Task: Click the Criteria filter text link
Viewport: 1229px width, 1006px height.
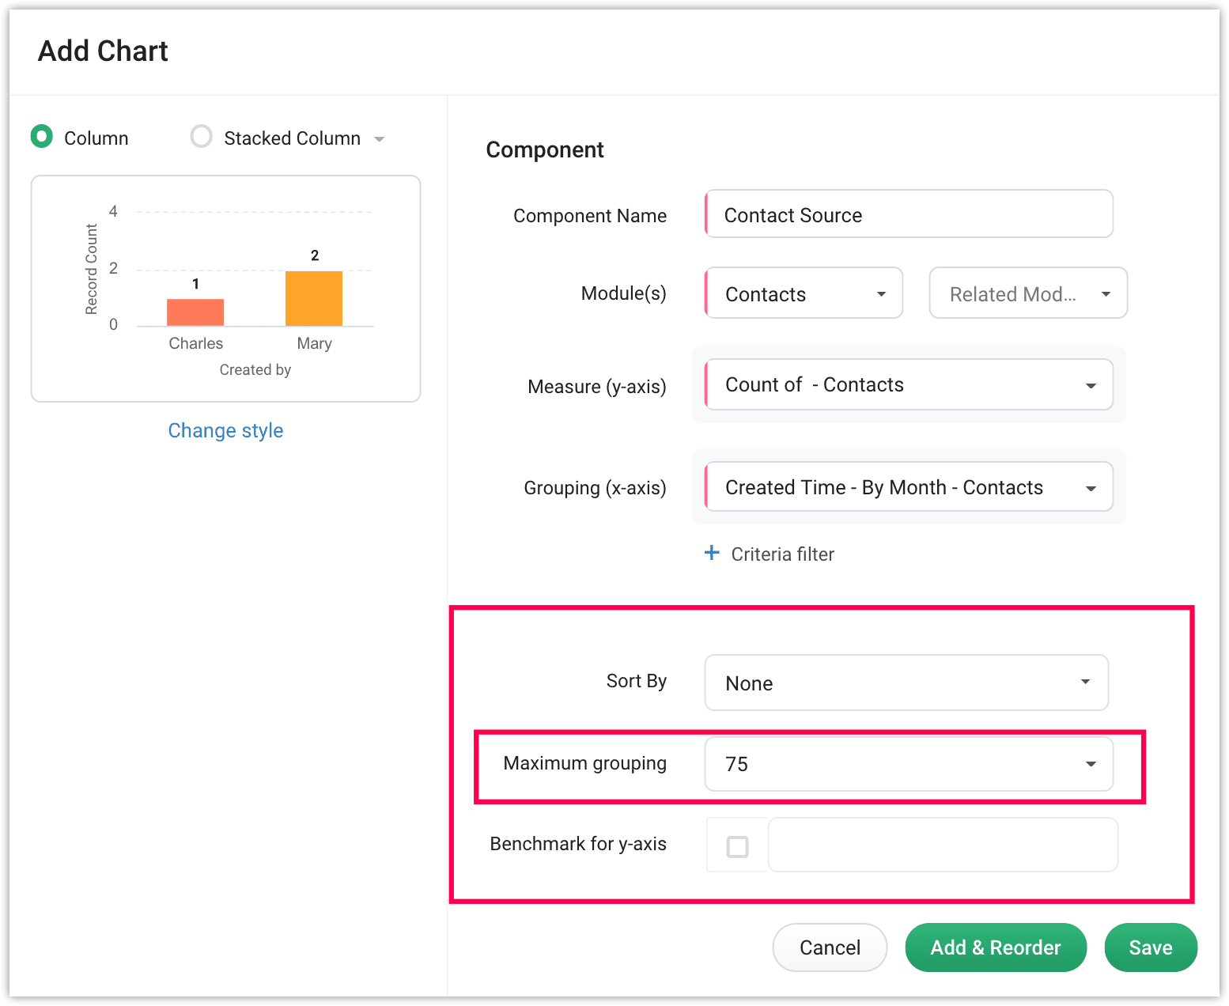Action: click(782, 554)
